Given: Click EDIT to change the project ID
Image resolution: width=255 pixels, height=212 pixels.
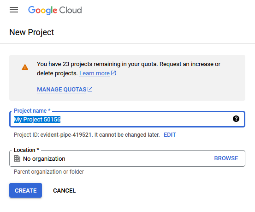Looking at the screenshot, I should [x=170, y=135].
